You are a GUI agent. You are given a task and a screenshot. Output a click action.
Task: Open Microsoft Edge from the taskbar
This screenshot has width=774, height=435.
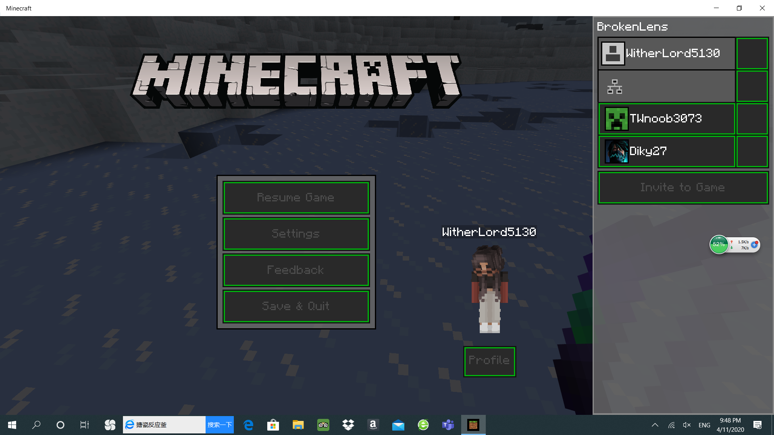coord(248,425)
